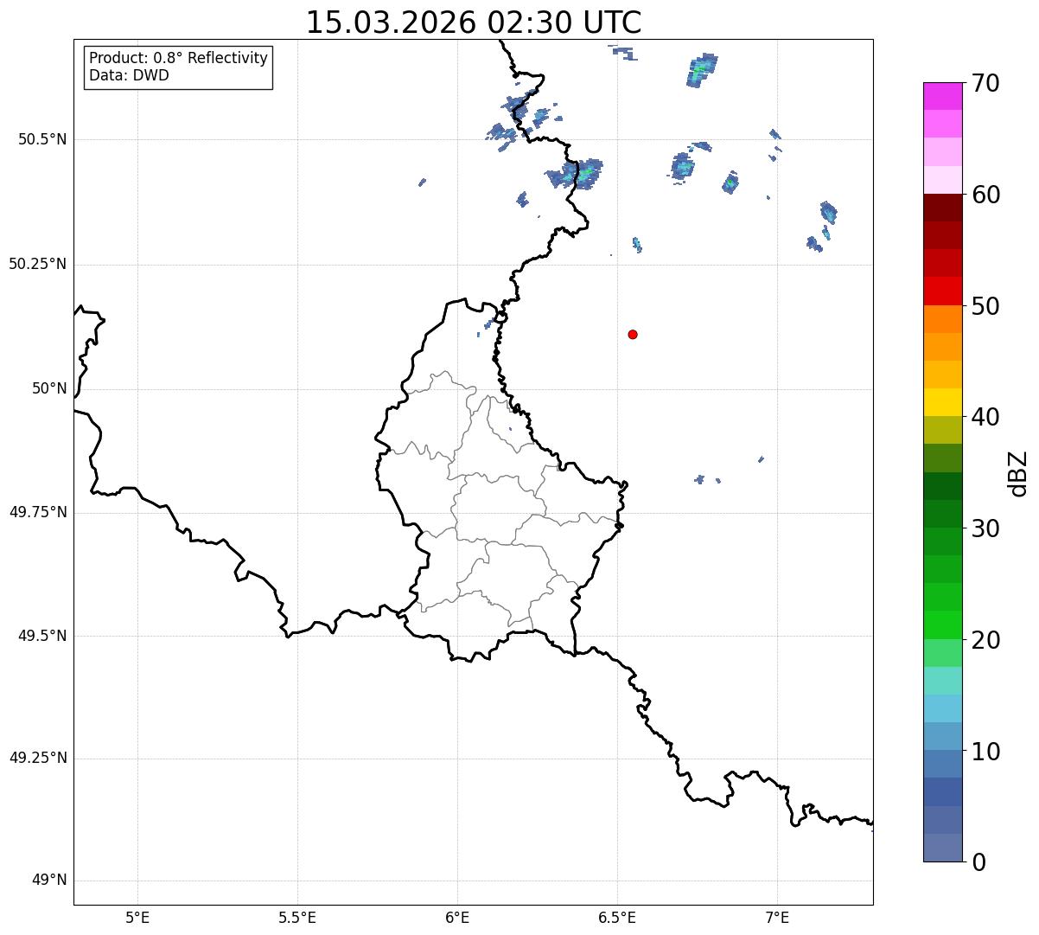Click the bright green 20 dBZ color band
This screenshot has width=1039, height=935.
point(942,624)
